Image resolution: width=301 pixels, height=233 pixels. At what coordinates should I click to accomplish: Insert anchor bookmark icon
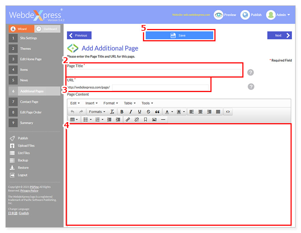pyautogui.click(x=145, y=120)
